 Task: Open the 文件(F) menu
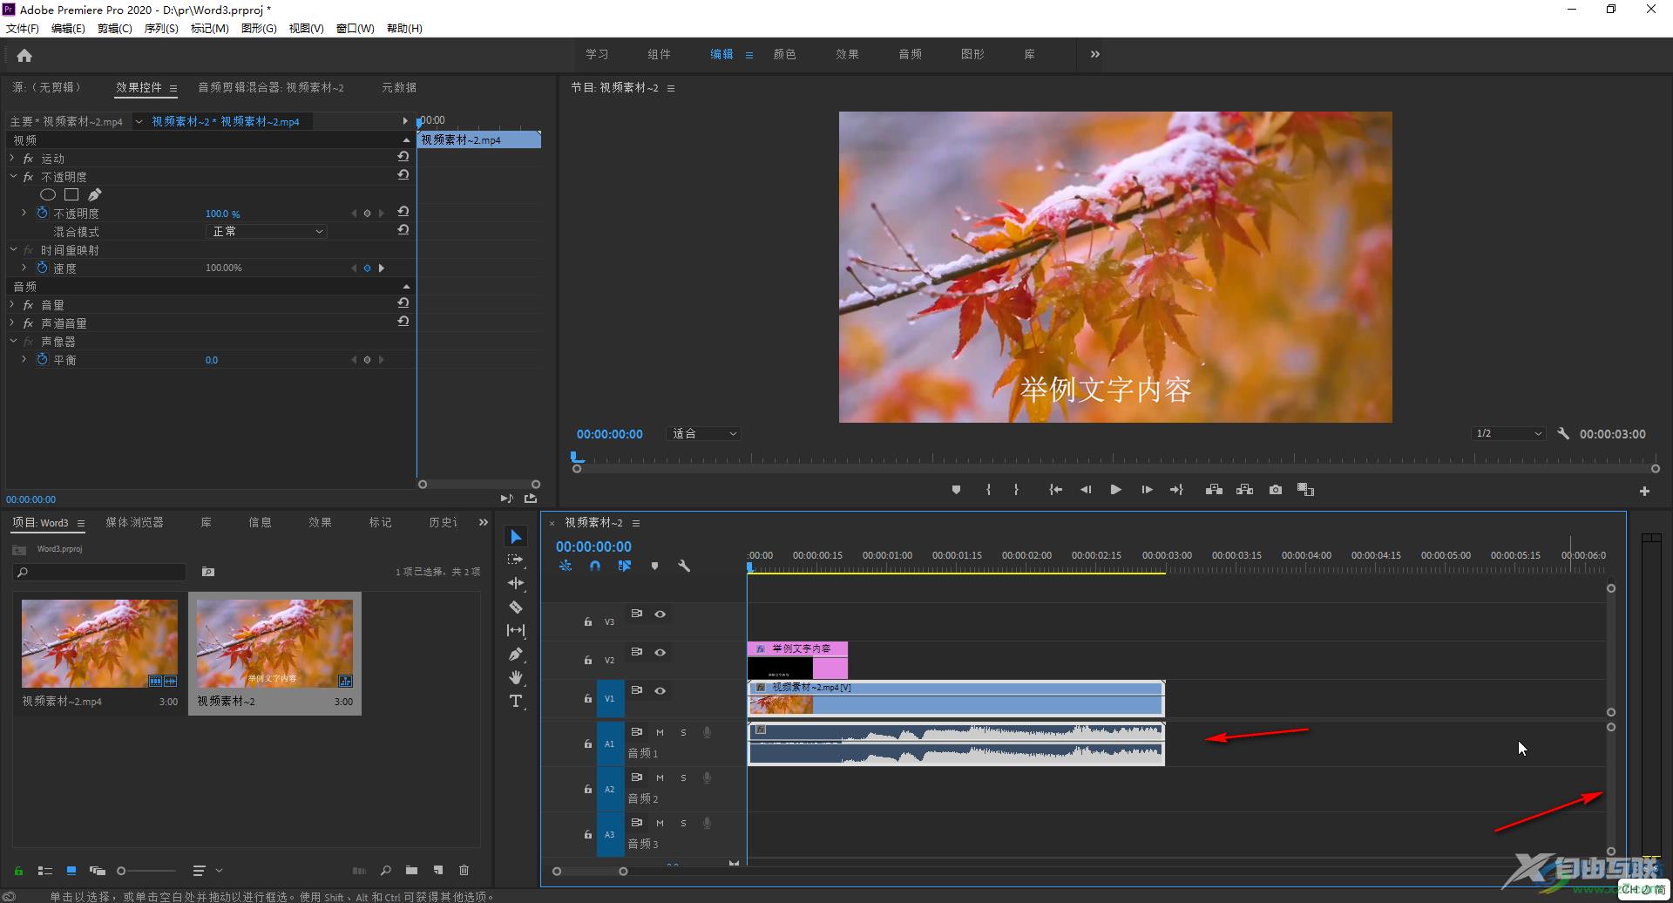click(x=23, y=28)
